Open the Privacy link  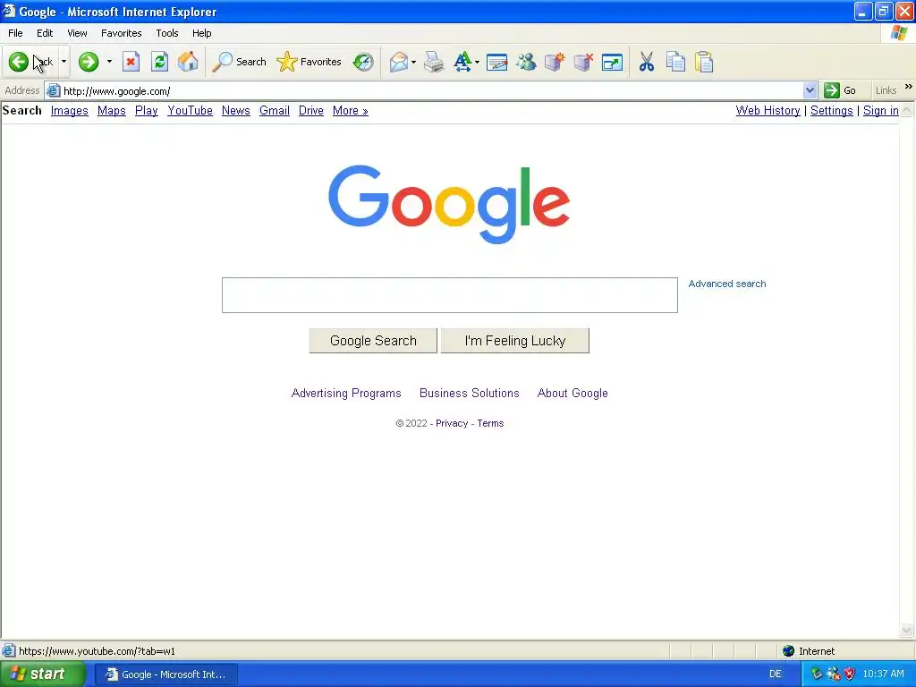click(x=452, y=423)
